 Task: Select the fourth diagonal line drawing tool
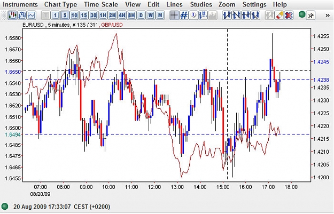click(255, 15)
